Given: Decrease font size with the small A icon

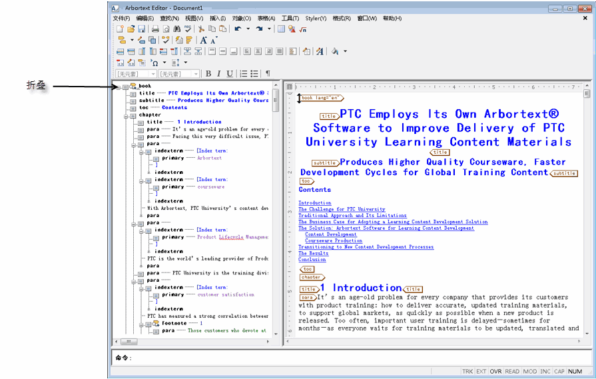Looking at the screenshot, I should [x=214, y=40].
